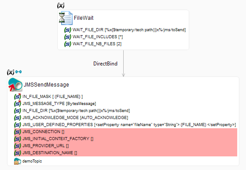Click parameter icon of WAIT_FILE_DIR
The height and width of the screenshot is (170, 246).
pos(68,30)
